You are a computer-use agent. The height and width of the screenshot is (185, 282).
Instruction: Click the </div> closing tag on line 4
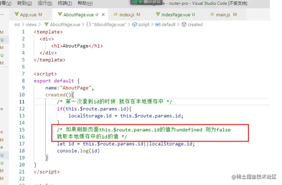48,53
